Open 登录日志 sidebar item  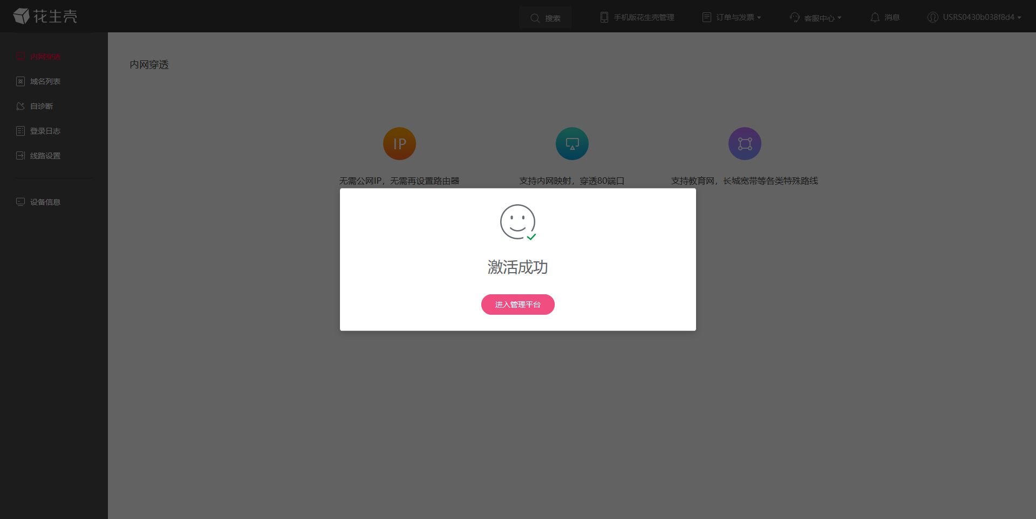point(45,131)
